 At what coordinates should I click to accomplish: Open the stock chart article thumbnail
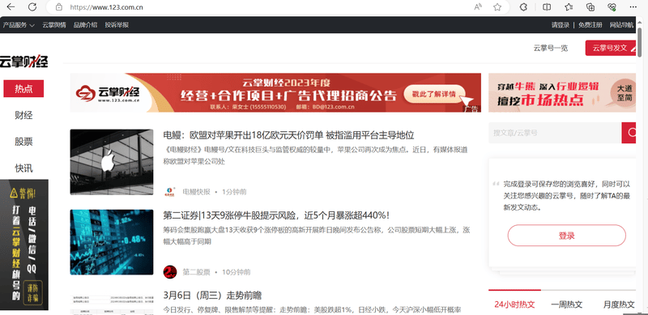(112, 242)
